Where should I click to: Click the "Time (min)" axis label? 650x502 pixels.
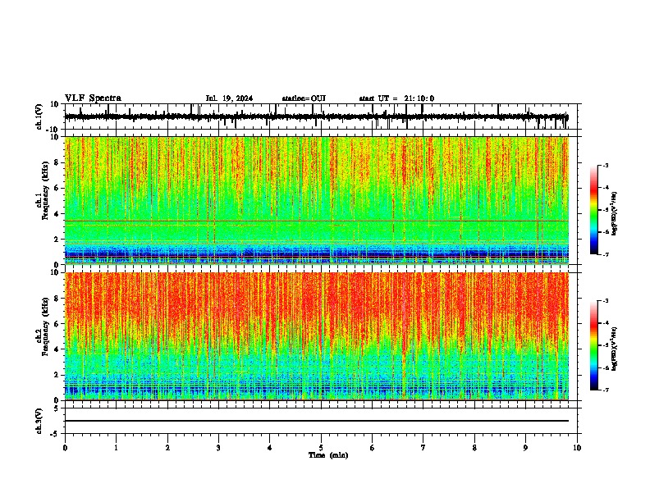coord(328,455)
